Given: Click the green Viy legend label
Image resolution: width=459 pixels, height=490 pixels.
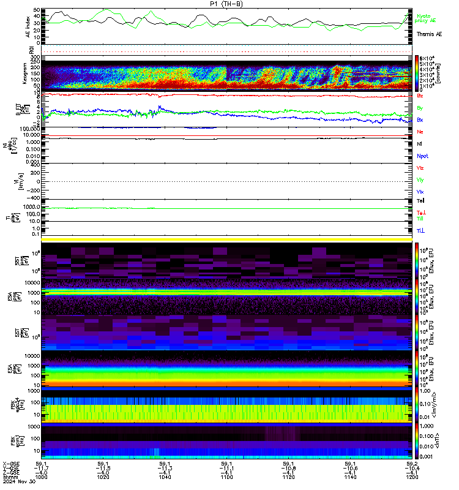Looking at the screenshot, I should pyautogui.click(x=420, y=180).
